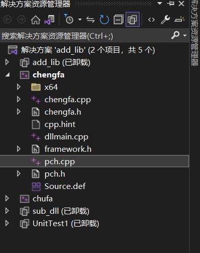
Task: Switch between solutions and folder views icon
Action: (x=50, y=20)
